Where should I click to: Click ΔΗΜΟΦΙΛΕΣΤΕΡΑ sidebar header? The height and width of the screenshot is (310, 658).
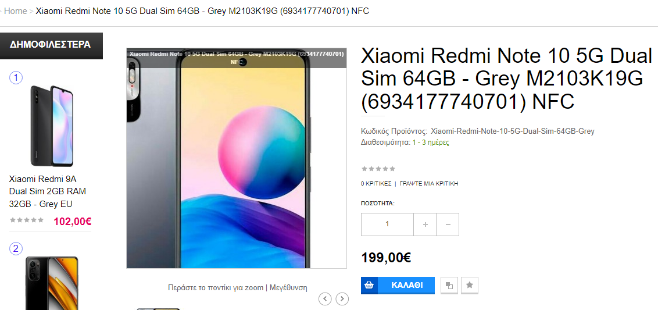pyautogui.click(x=51, y=45)
